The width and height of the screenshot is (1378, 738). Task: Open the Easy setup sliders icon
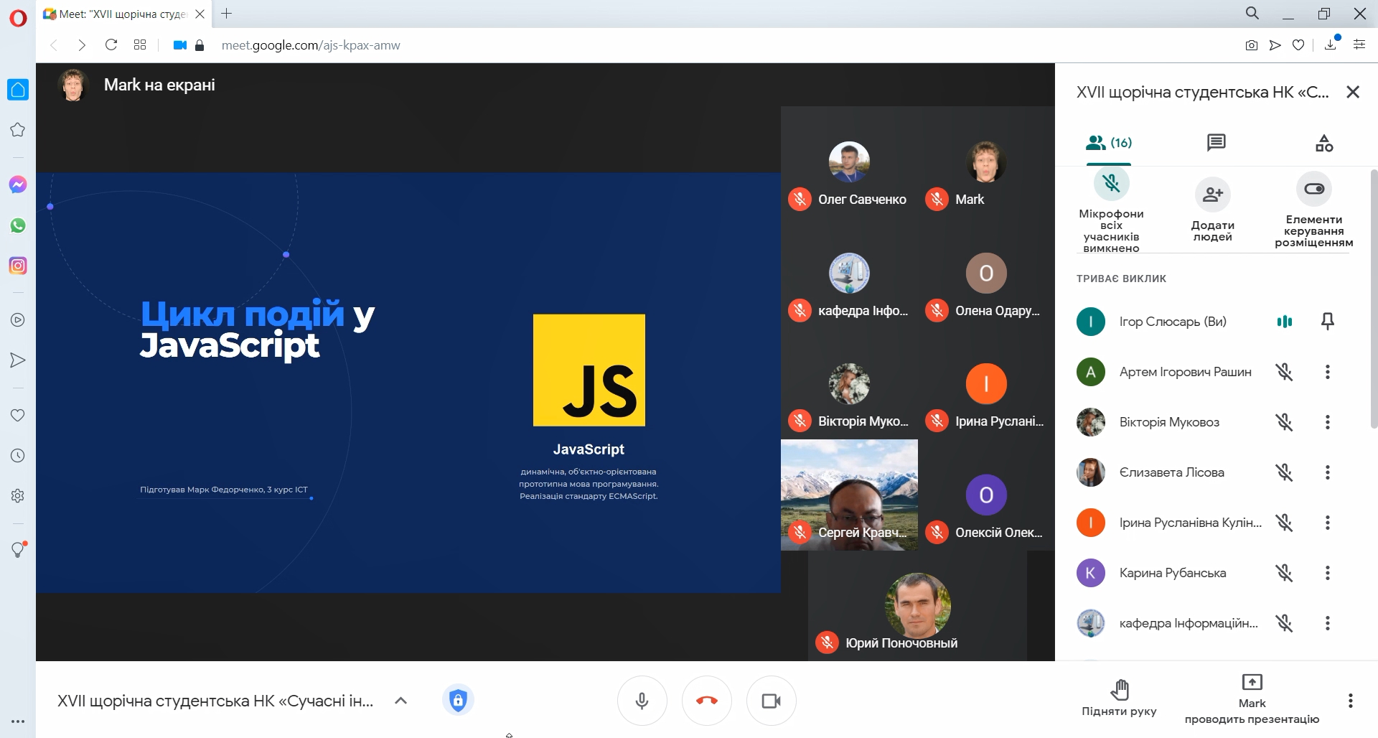1359,45
